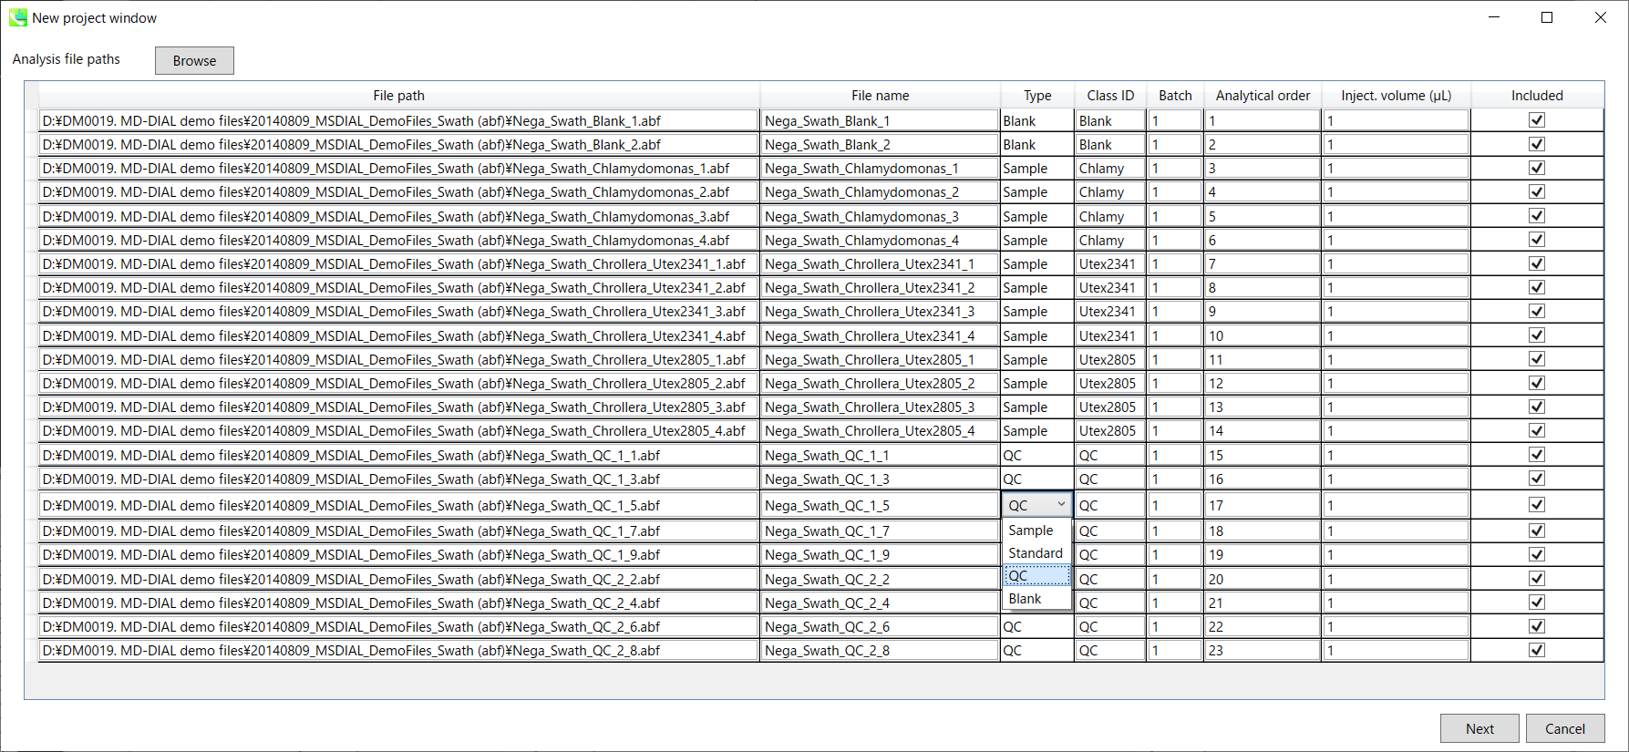Click the app icon in title bar
Image resolution: width=1629 pixels, height=752 pixels.
click(17, 18)
